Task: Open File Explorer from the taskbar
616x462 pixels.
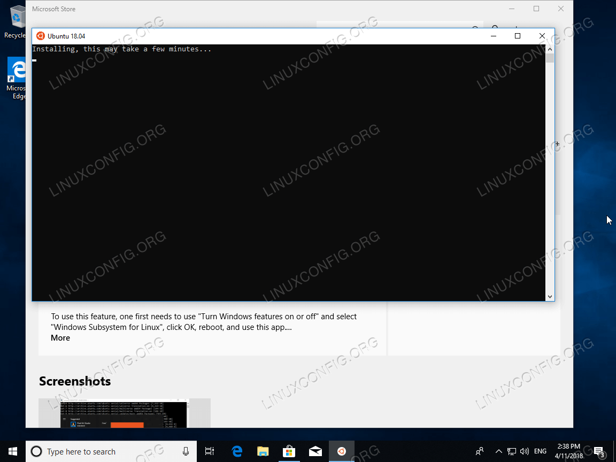Action: 263,451
